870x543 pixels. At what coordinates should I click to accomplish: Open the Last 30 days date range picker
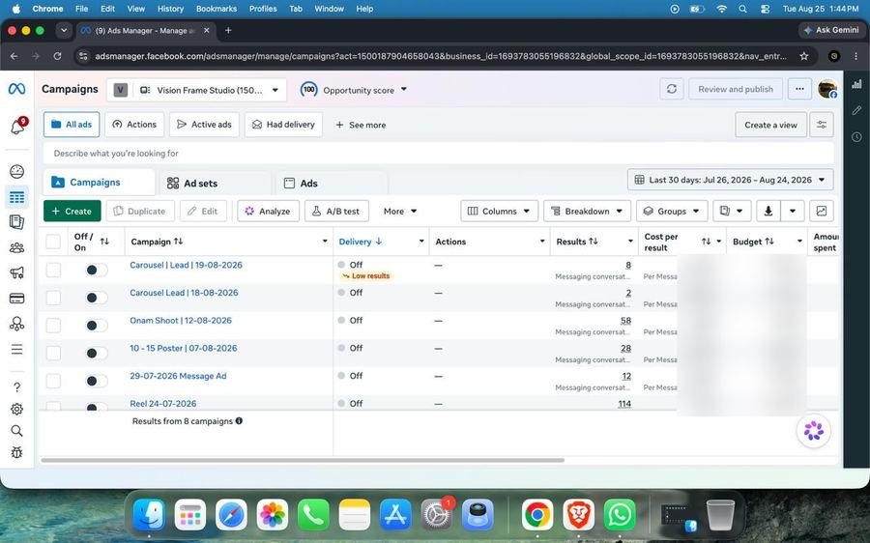click(x=730, y=180)
